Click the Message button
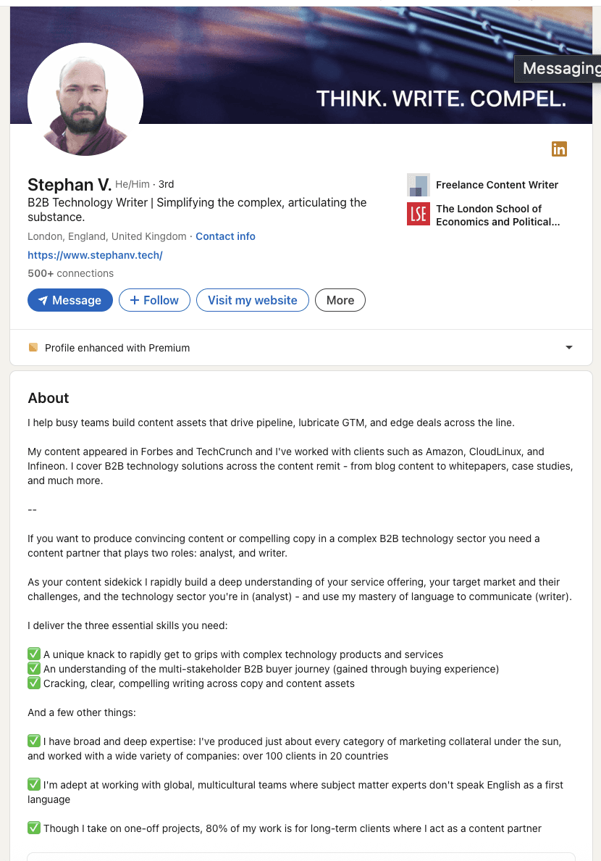The image size is (601, 861). (70, 299)
